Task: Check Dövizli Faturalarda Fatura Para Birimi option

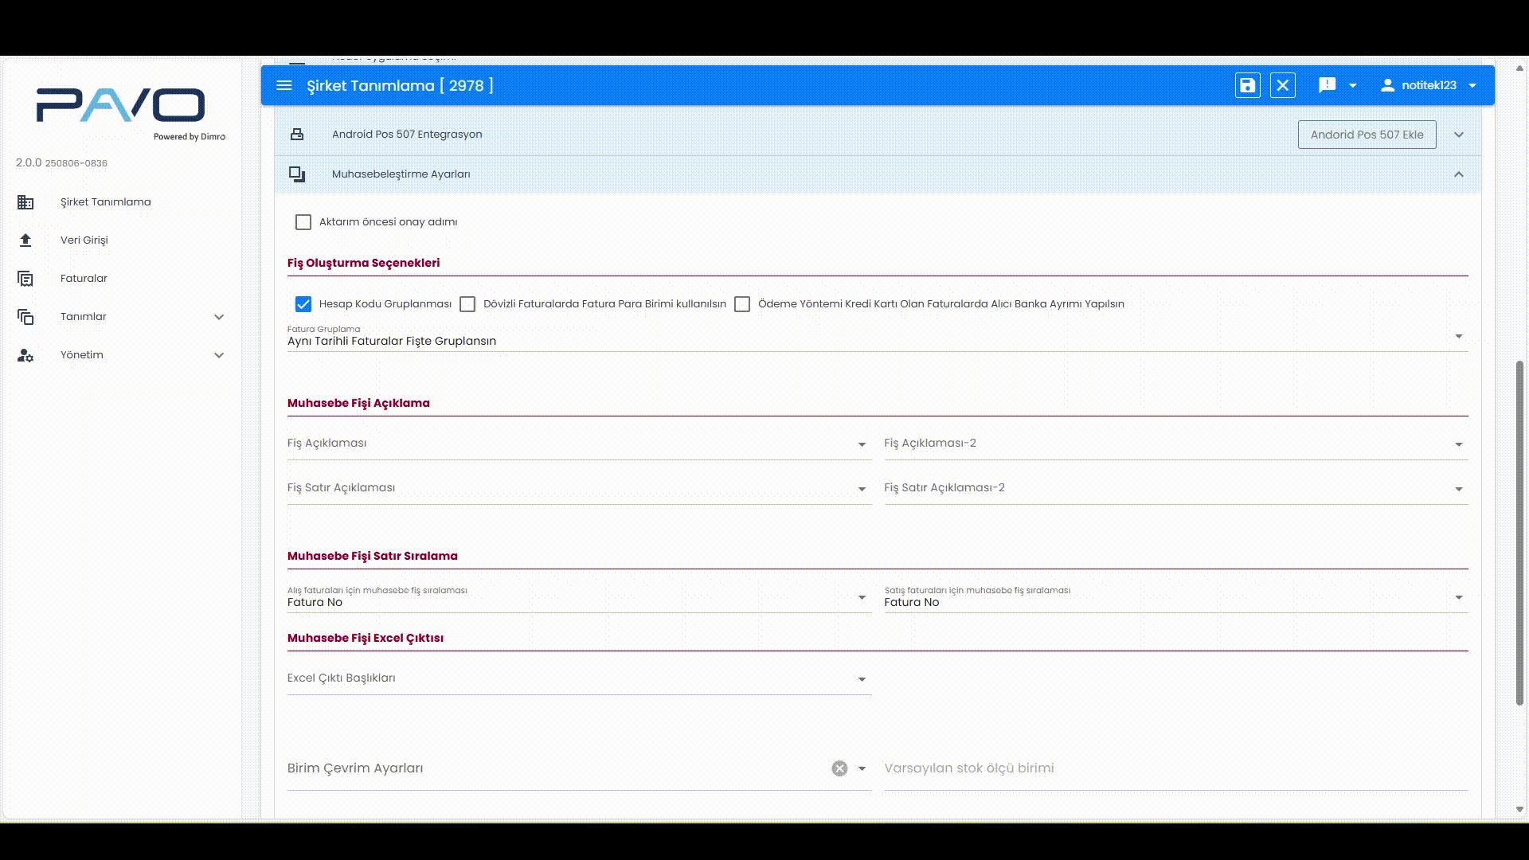Action: [x=467, y=304]
